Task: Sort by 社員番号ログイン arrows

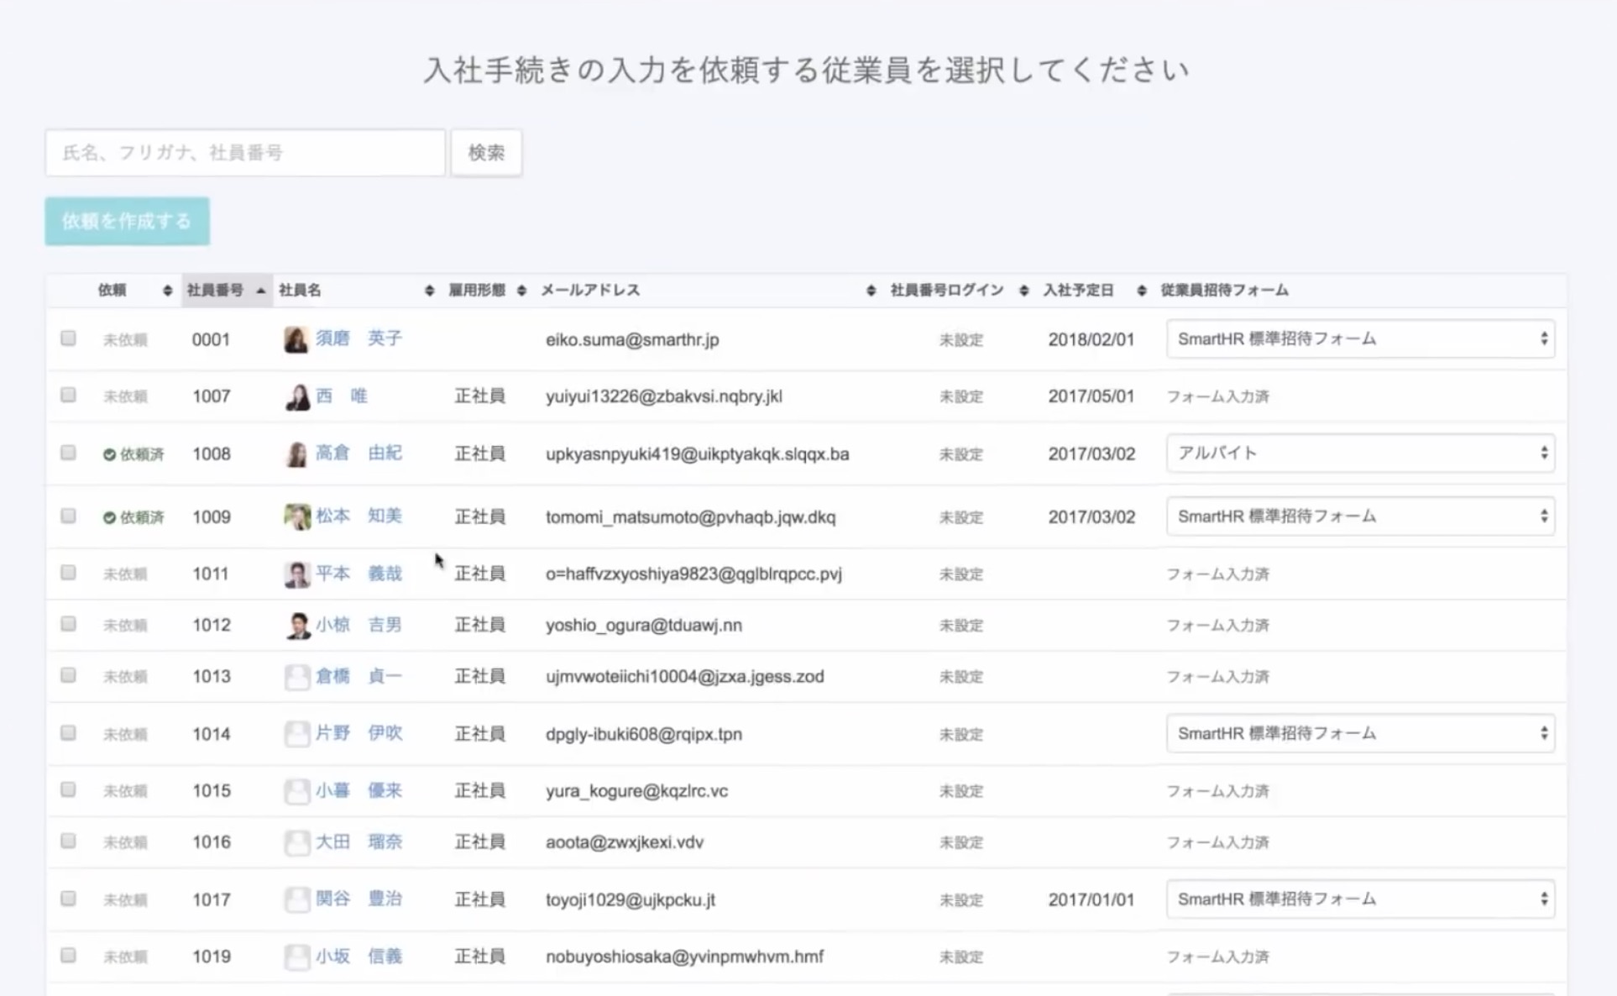Action: [1023, 291]
